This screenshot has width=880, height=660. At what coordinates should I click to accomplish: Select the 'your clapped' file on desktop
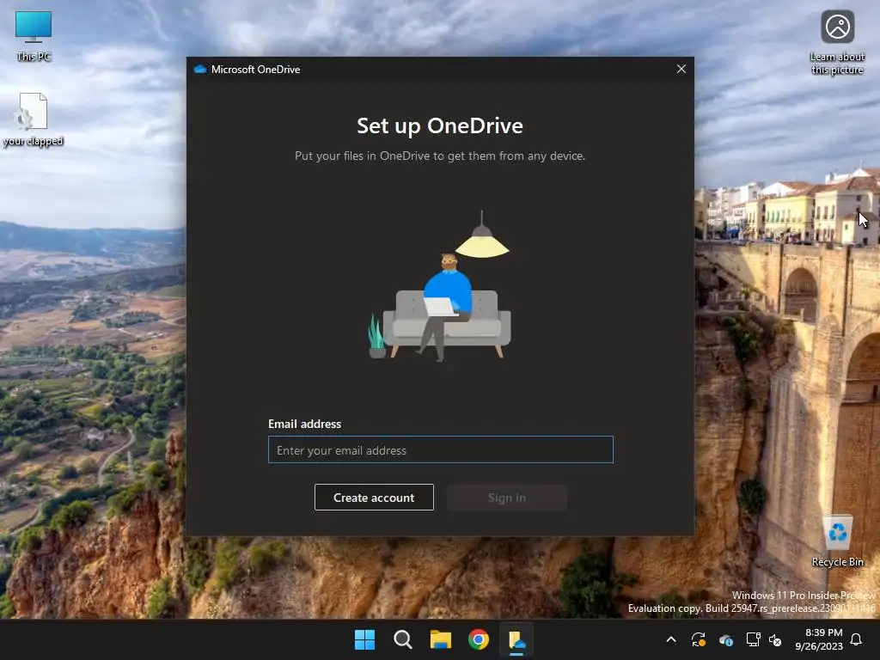[34, 120]
